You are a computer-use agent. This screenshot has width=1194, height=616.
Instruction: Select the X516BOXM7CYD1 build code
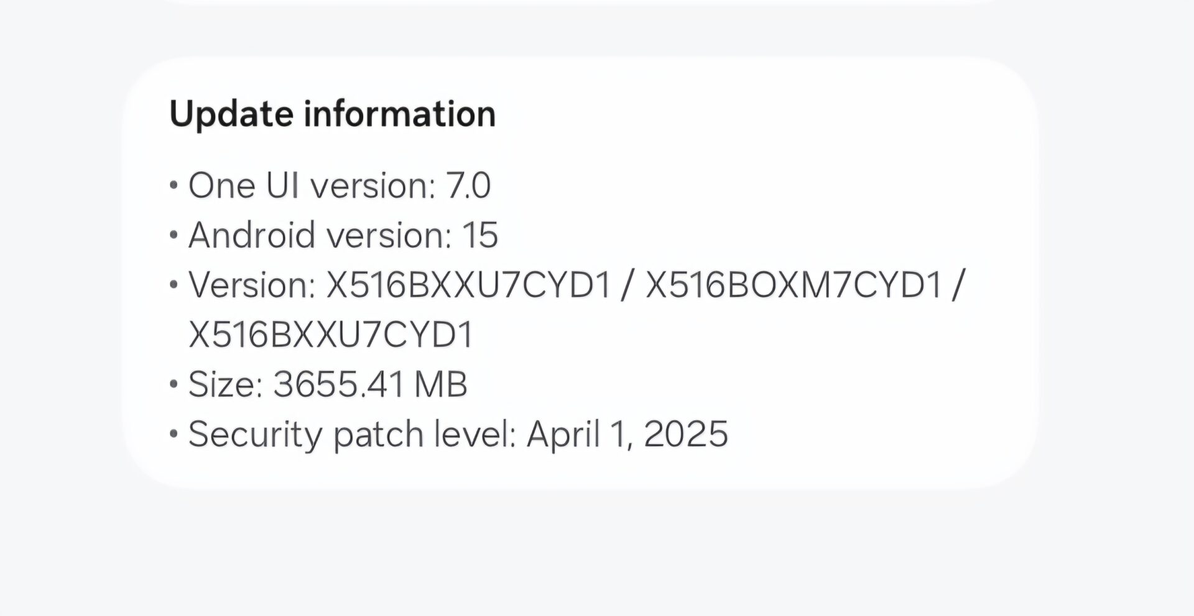click(794, 285)
